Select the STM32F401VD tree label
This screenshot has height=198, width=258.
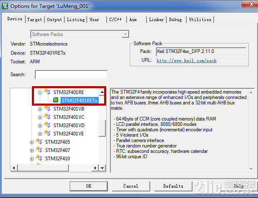coord(69,126)
